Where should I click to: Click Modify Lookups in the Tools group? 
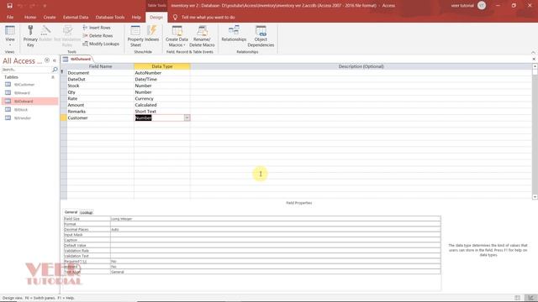click(x=101, y=44)
